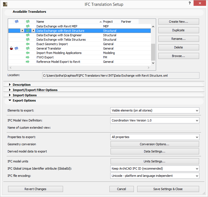
Task: Sort translators by Project column header
Action: 112,22
